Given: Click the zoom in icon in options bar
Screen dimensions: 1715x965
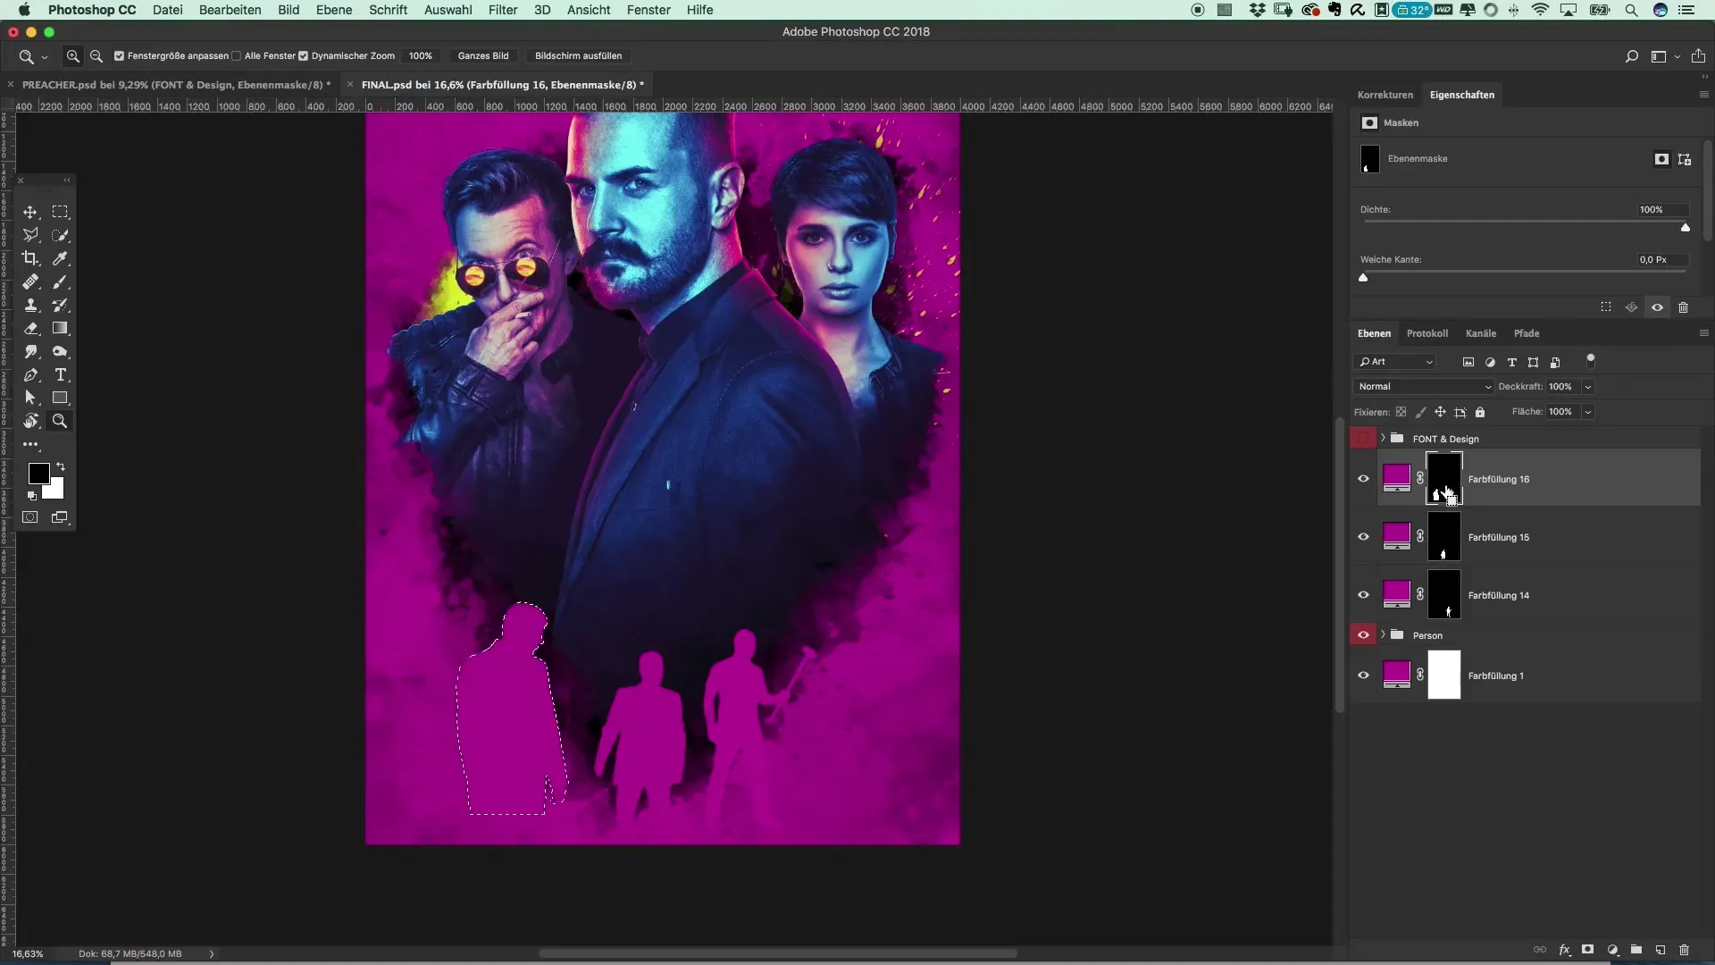Looking at the screenshot, I should pos(73,55).
